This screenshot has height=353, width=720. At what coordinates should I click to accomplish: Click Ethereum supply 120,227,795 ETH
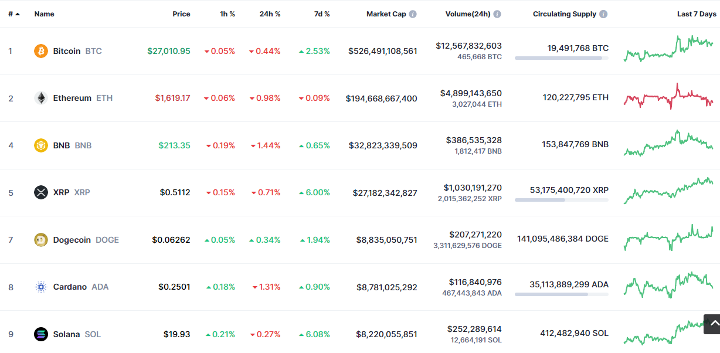(576, 98)
